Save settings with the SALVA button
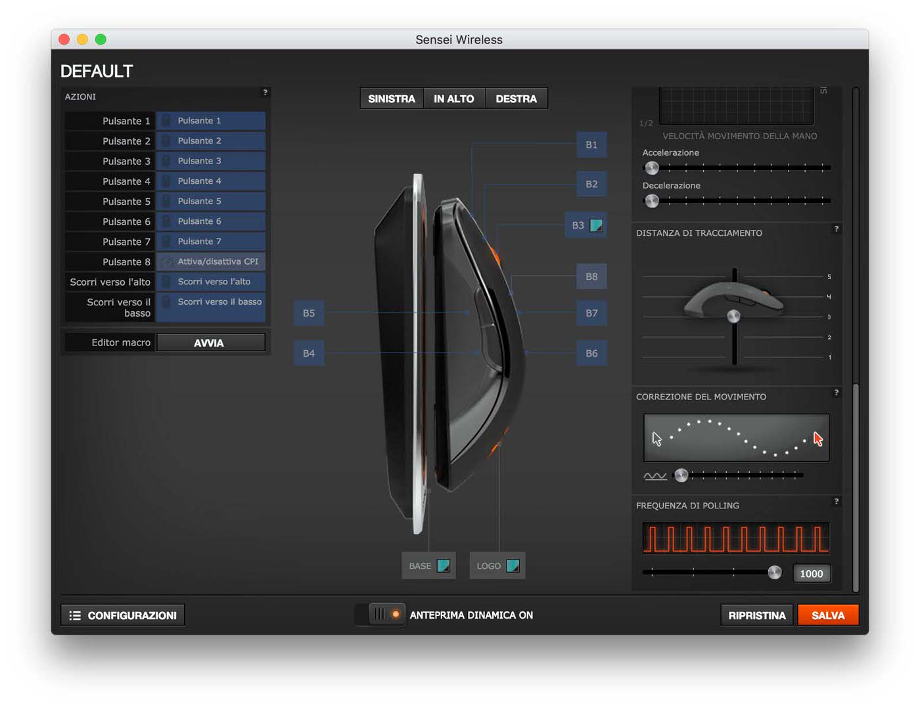The width and height of the screenshot is (920, 708). click(x=828, y=615)
